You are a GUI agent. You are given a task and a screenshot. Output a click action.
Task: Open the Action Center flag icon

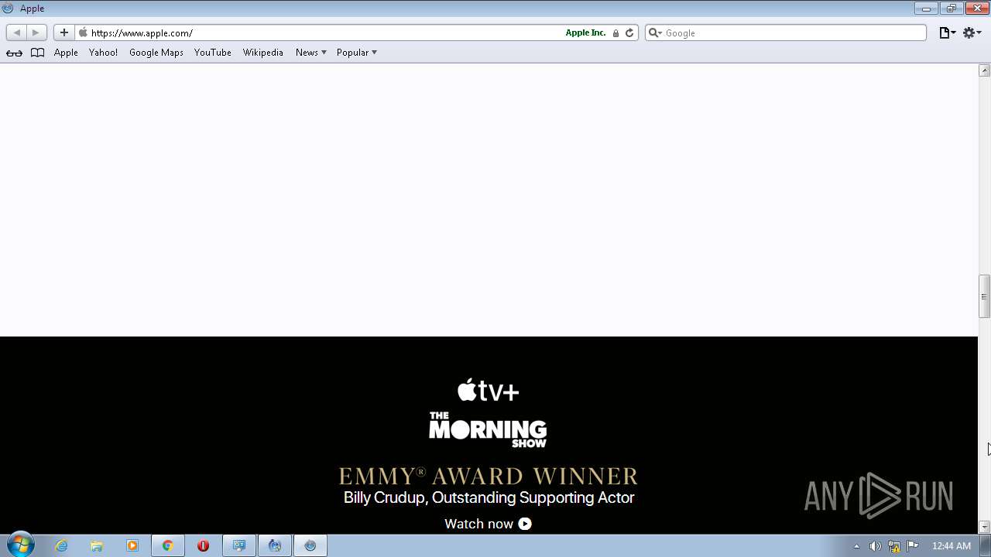[x=913, y=545]
